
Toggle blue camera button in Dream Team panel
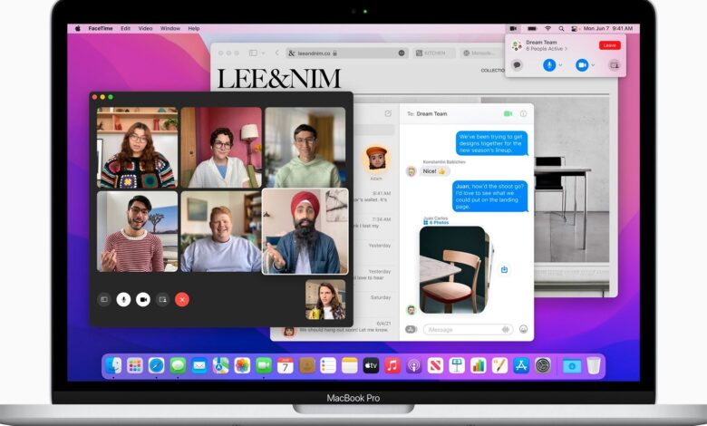click(x=582, y=65)
